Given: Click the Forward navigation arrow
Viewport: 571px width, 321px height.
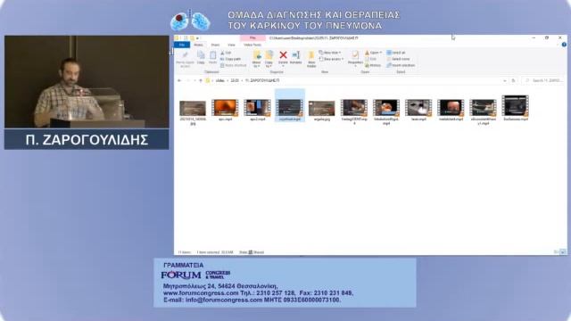Looking at the screenshot, I should [x=188, y=80].
